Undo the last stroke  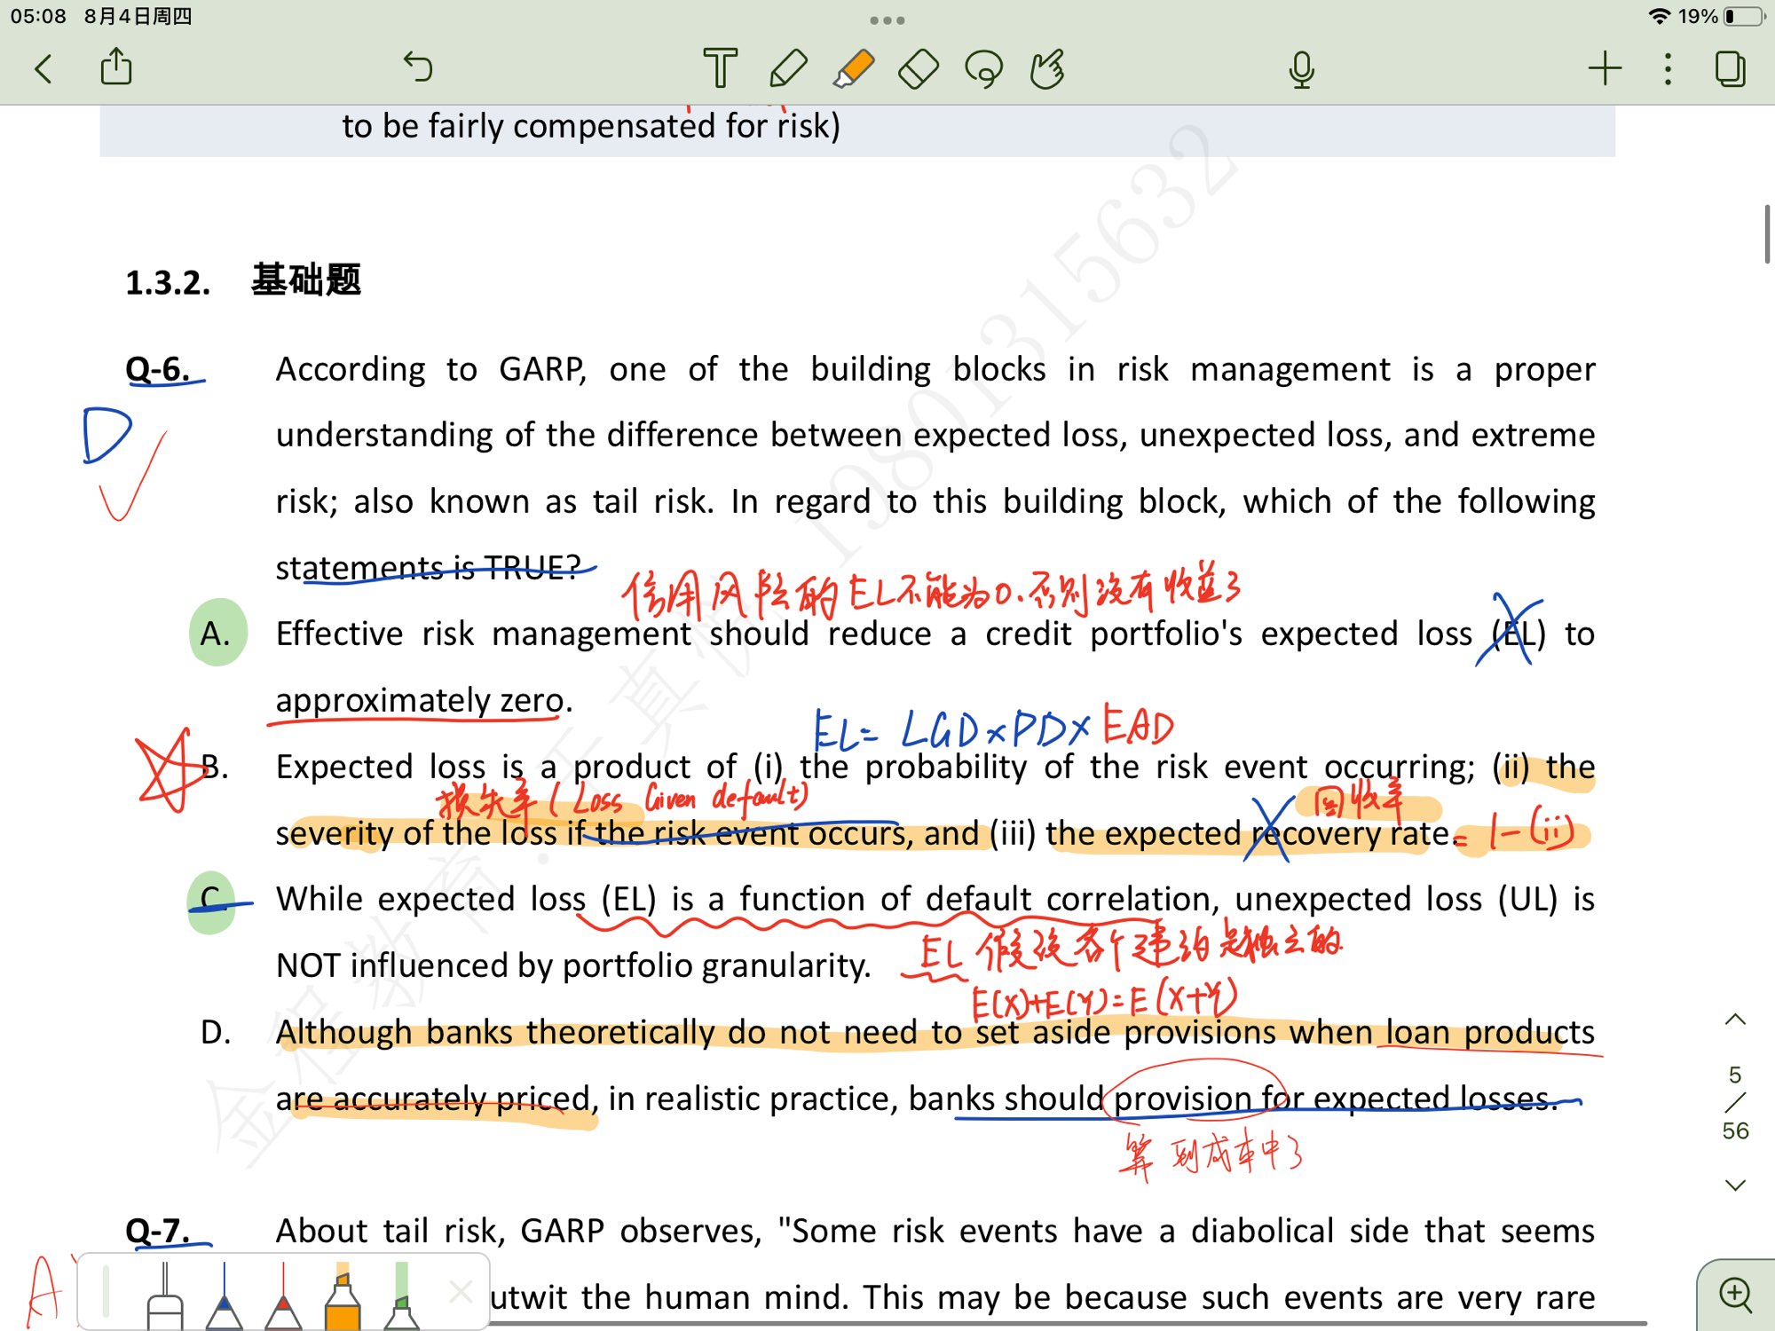pyautogui.click(x=417, y=67)
